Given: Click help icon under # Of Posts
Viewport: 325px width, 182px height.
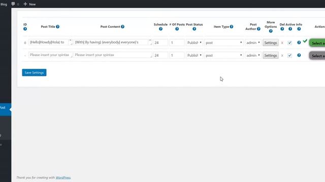Looking at the screenshot, I should tap(177, 29).
